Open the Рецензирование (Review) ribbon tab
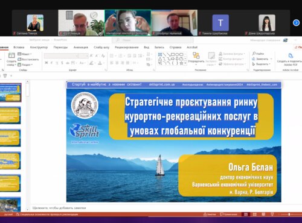302x223 pixels. pyautogui.click(x=127, y=47)
